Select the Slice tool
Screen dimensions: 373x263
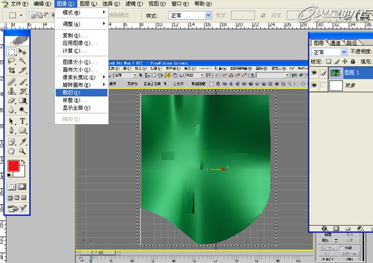pyautogui.click(x=22, y=70)
